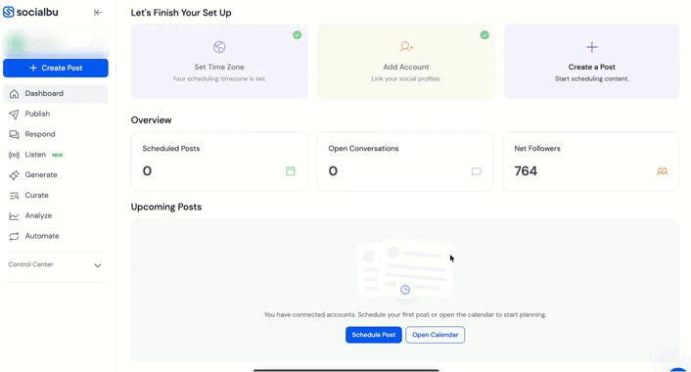Click the 764 followers value
The width and height of the screenshot is (691, 372).
[526, 171]
